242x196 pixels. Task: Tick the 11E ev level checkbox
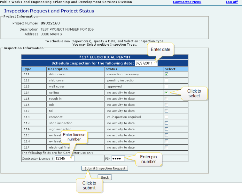(x=166, y=135)
